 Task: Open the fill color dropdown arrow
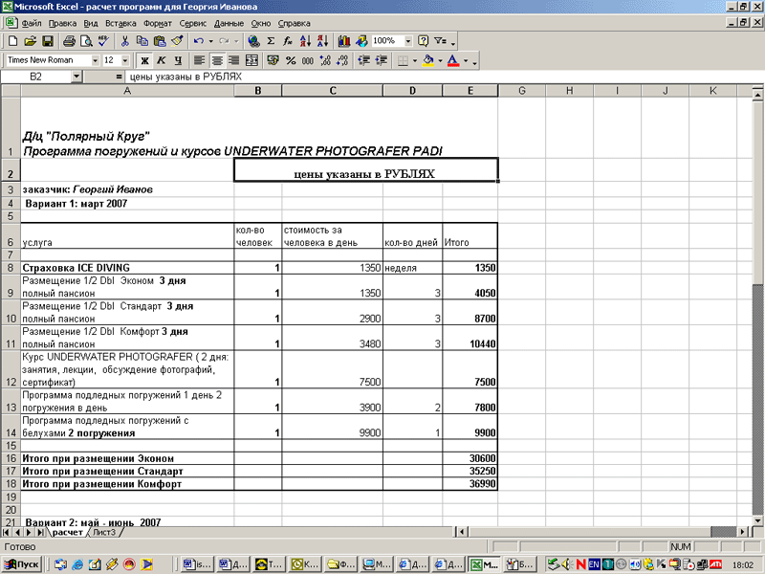440,60
